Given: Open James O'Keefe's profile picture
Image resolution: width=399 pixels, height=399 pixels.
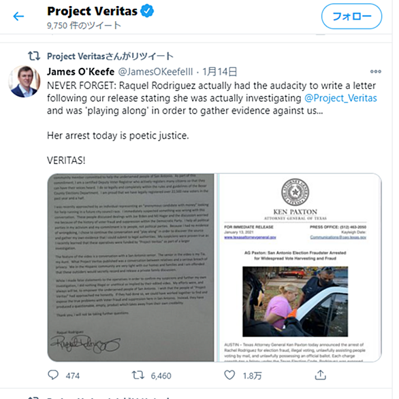Looking at the screenshot, I should [x=25, y=82].
